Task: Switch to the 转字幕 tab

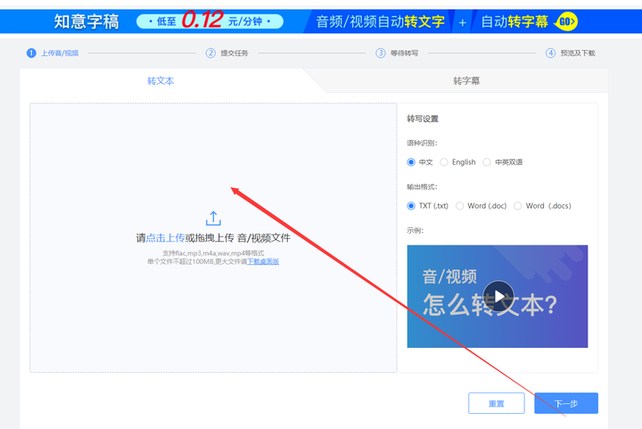Action: tap(466, 81)
